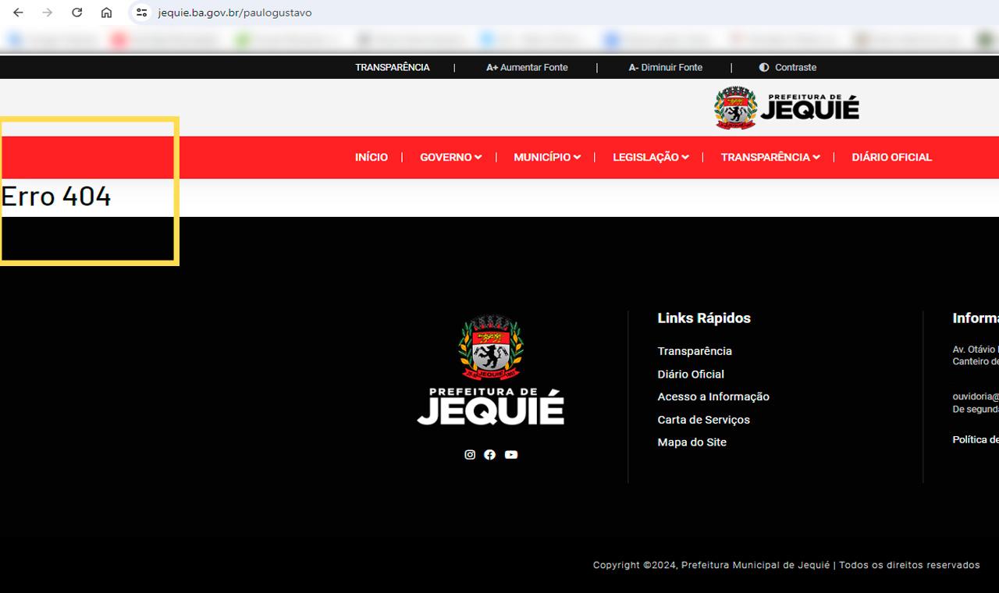Toggle the Contraste high-contrast mode
This screenshot has height=593, width=999.
point(787,68)
